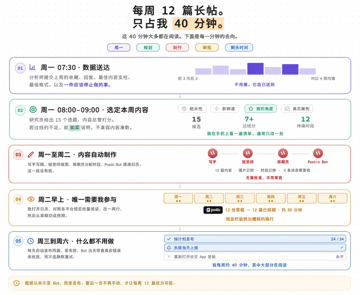Click the eye icon beside 唯一需要我参与
The width and height of the screenshot is (360, 295).
(31, 199)
